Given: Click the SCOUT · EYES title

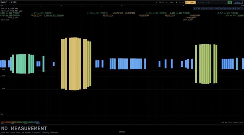Looking at the screenshot, I should coord(9,2).
